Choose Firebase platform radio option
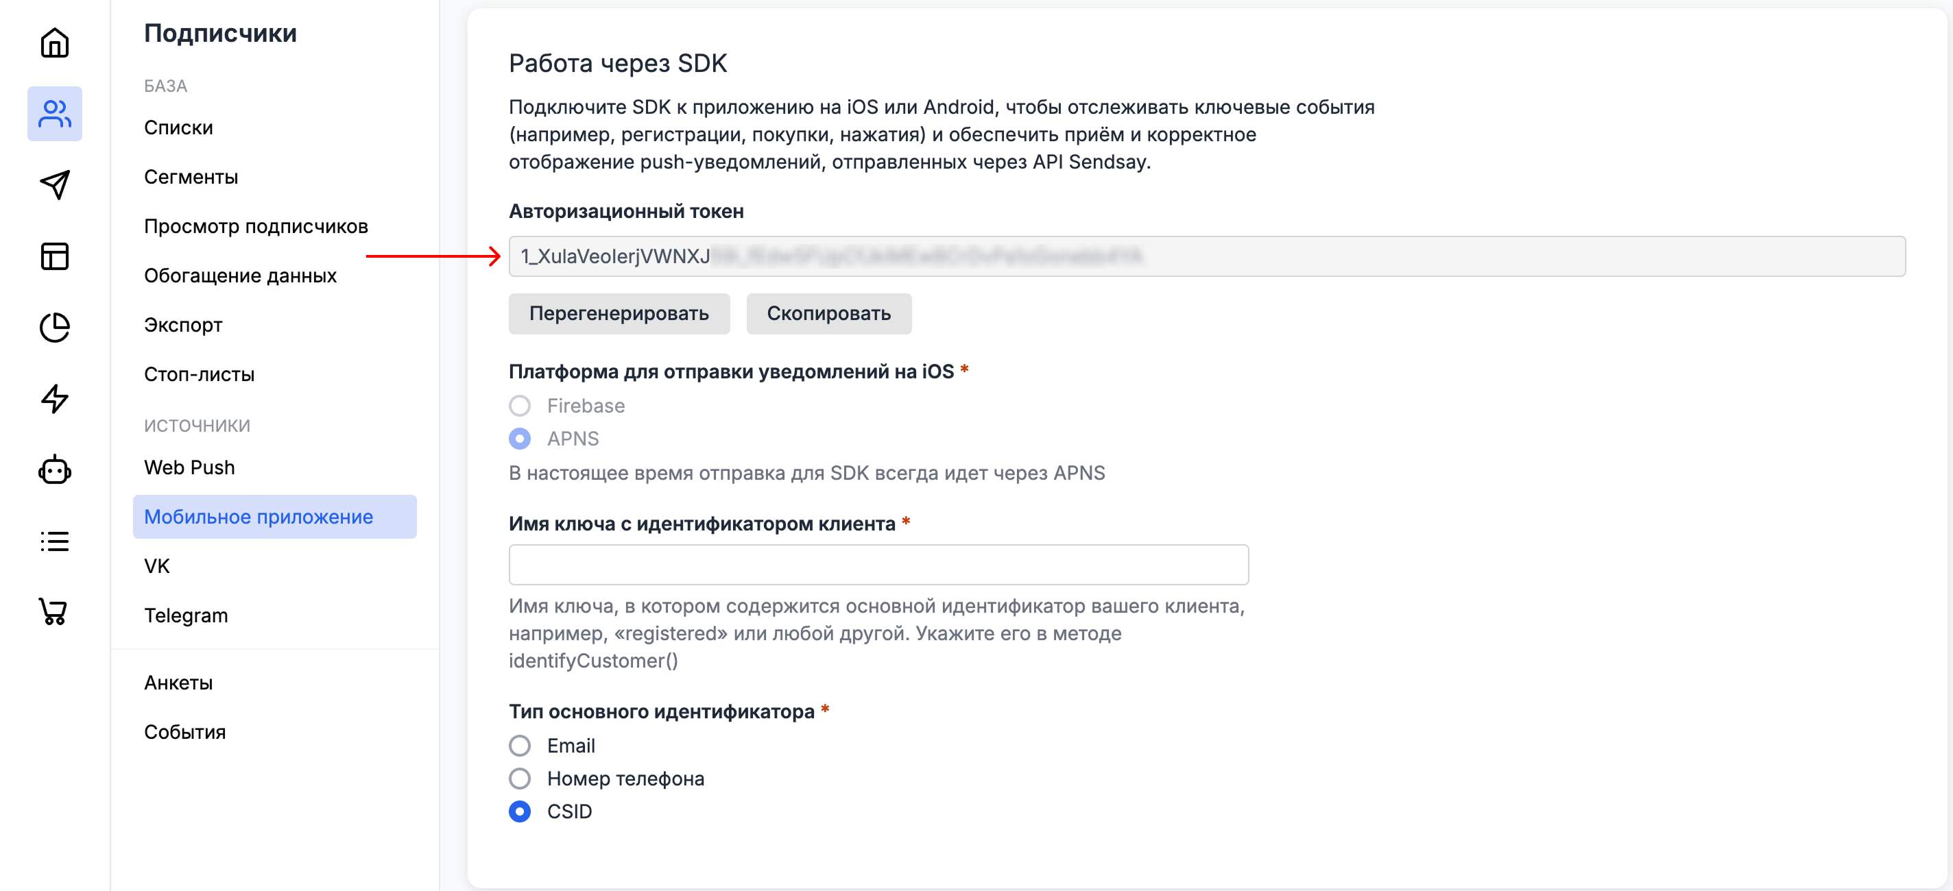Image resolution: width=1953 pixels, height=891 pixels. click(520, 406)
